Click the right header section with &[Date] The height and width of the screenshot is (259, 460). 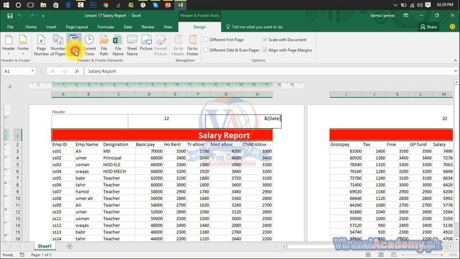(x=243, y=122)
